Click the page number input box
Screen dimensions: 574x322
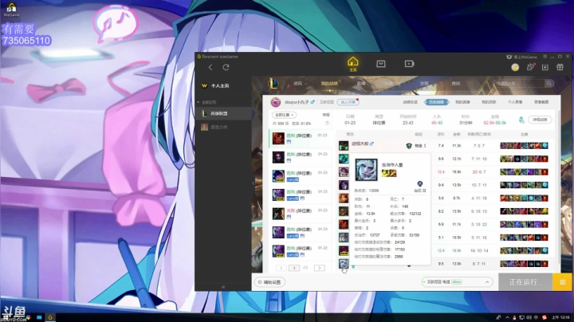[294, 268]
